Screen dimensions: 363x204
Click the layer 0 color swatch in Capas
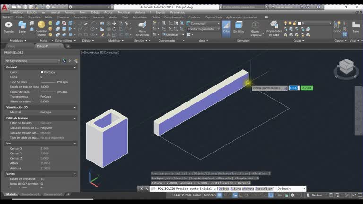[299, 23]
